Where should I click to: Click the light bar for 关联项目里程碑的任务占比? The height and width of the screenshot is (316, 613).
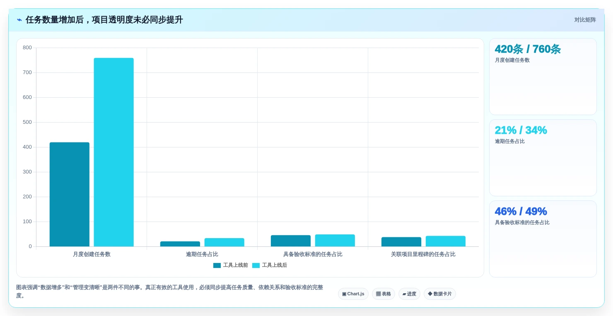446,241
